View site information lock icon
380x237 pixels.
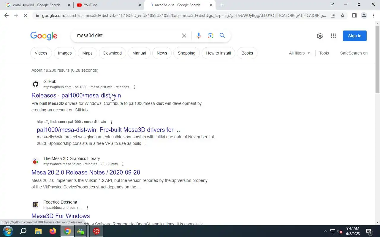pos(37,15)
